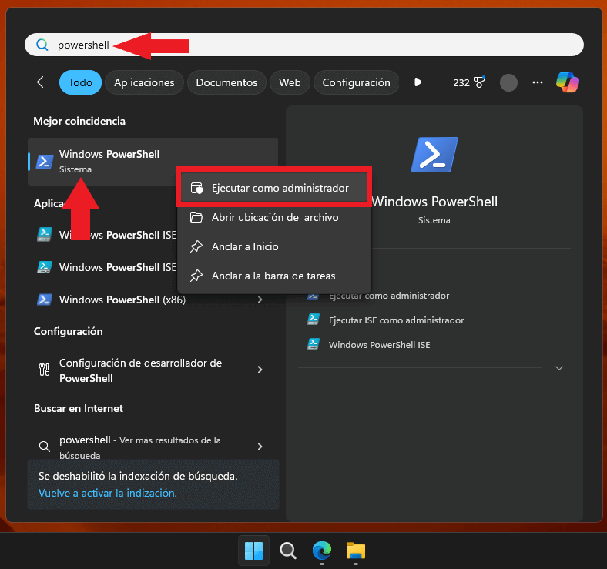The height and width of the screenshot is (569, 607).
Task: Click the developer settings tools icon
Action: click(44, 370)
